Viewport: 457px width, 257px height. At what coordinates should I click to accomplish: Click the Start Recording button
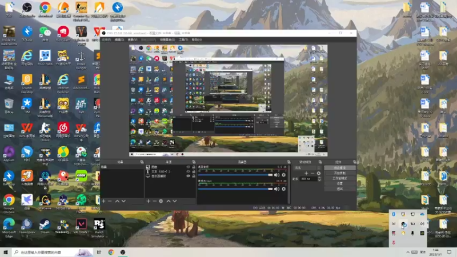pyautogui.click(x=340, y=173)
